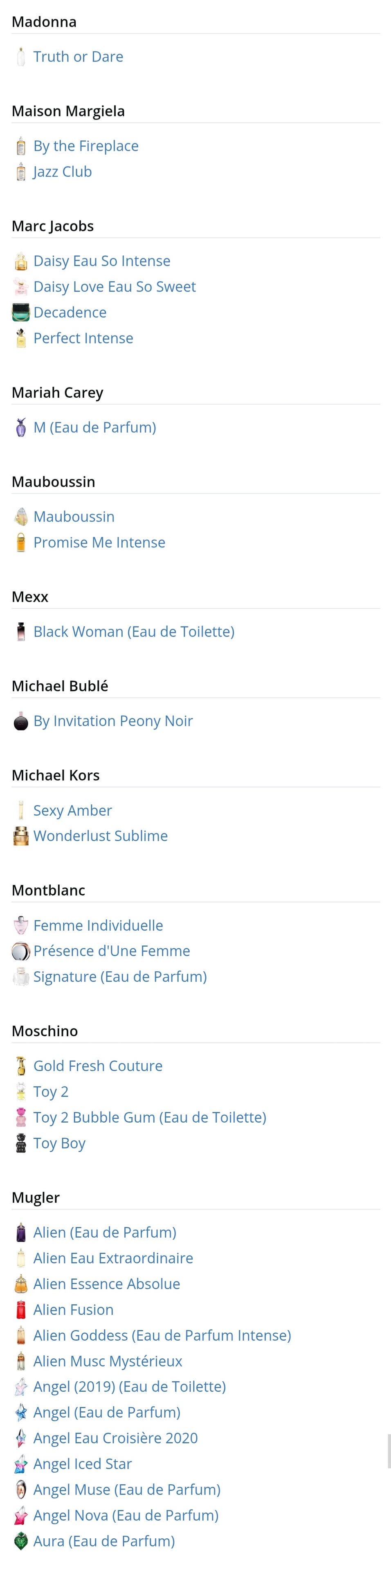Open Promise Me Intense perfume page
The height and width of the screenshot is (1571, 391).
click(x=99, y=542)
